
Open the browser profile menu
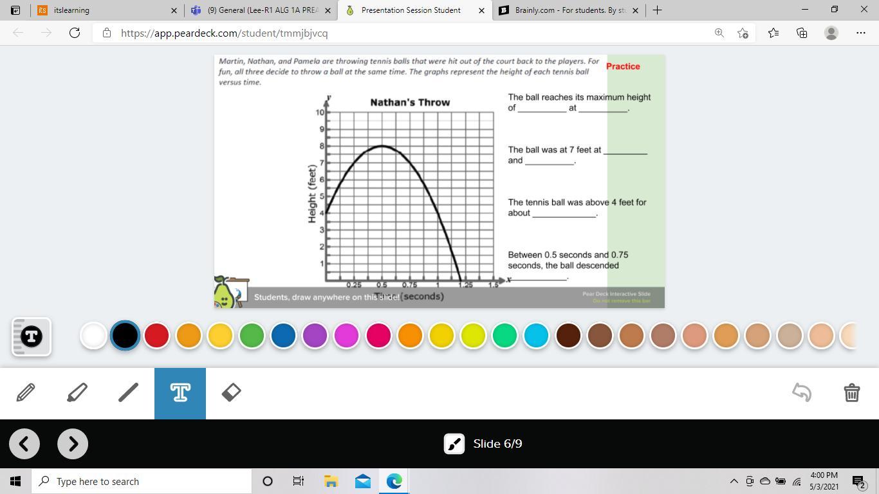[831, 33]
